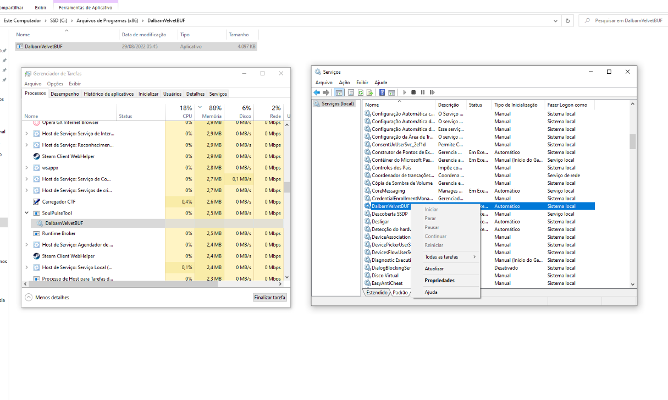Open Properties via the Serviços toolbar icon
The height and width of the screenshot is (400, 668).
(x=351, y=92)
